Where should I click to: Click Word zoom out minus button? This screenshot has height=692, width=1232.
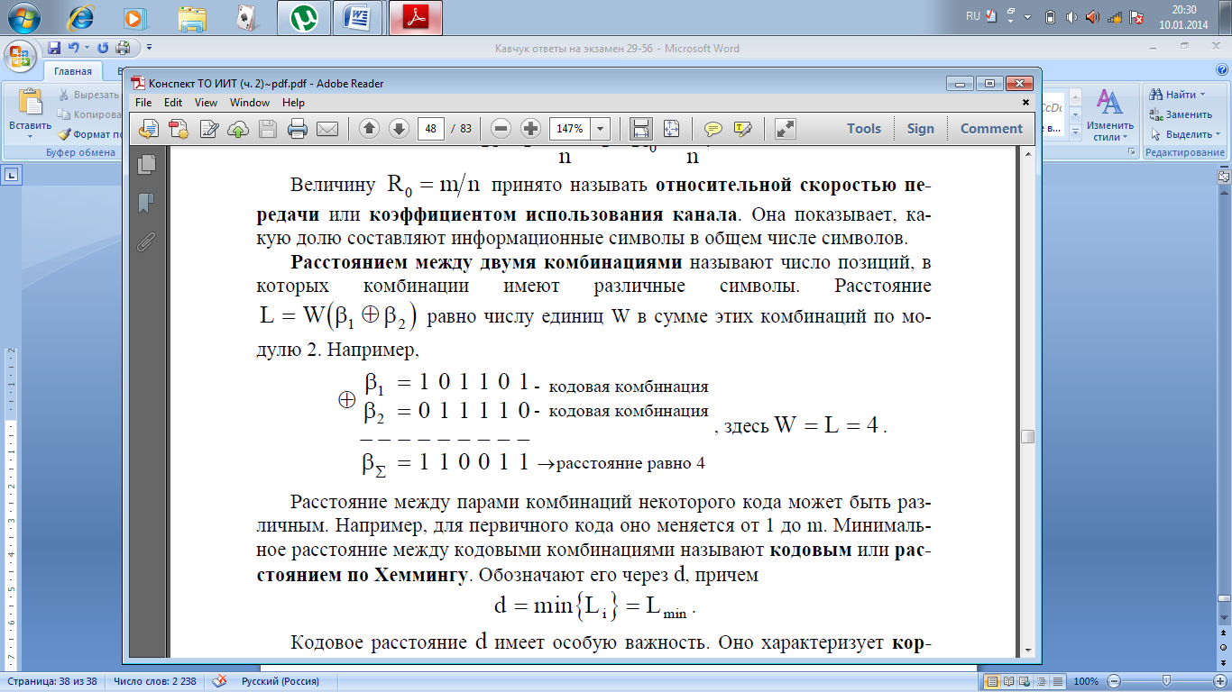pyautogui.click(x=1115, y=681)
